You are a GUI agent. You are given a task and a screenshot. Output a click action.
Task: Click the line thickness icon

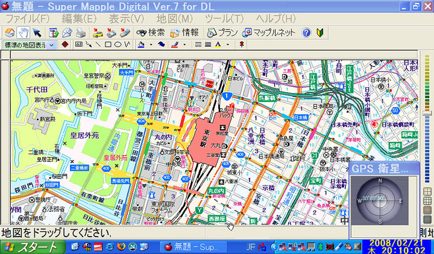(208, 44)
